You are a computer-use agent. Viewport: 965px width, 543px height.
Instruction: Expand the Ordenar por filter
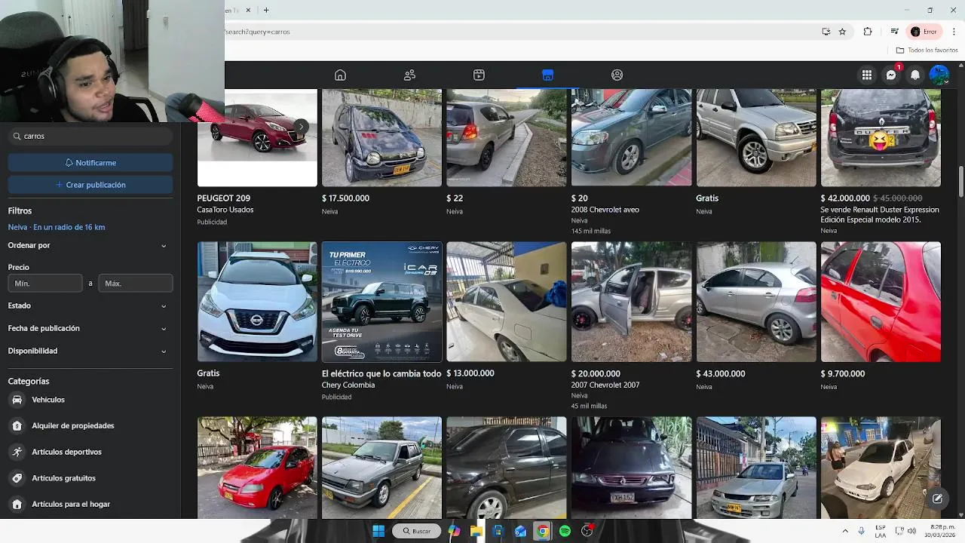pos(89,245)
